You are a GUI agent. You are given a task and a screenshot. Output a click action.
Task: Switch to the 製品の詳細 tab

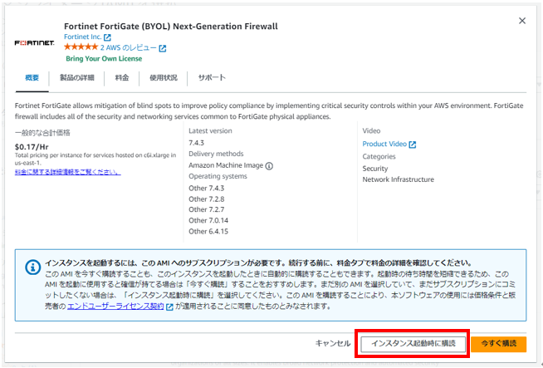(77, 77)
